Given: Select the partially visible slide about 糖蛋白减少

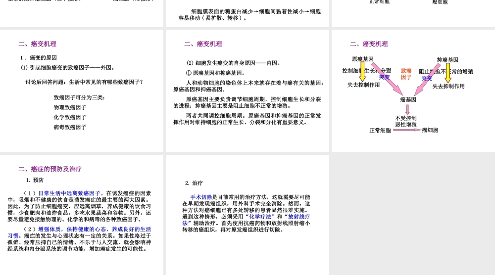Looking at the screenshot, I should click(247, 13).
